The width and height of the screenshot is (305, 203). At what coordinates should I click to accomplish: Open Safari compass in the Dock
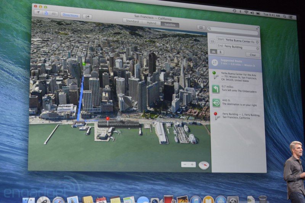pyautogui.click(x=58, y=200)
